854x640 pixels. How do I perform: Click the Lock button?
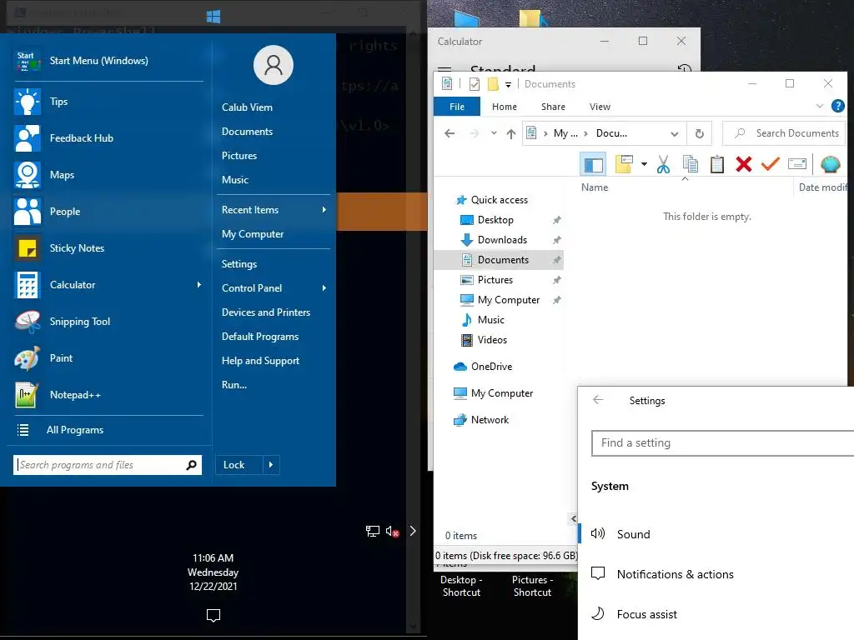(x=239, y=465)
